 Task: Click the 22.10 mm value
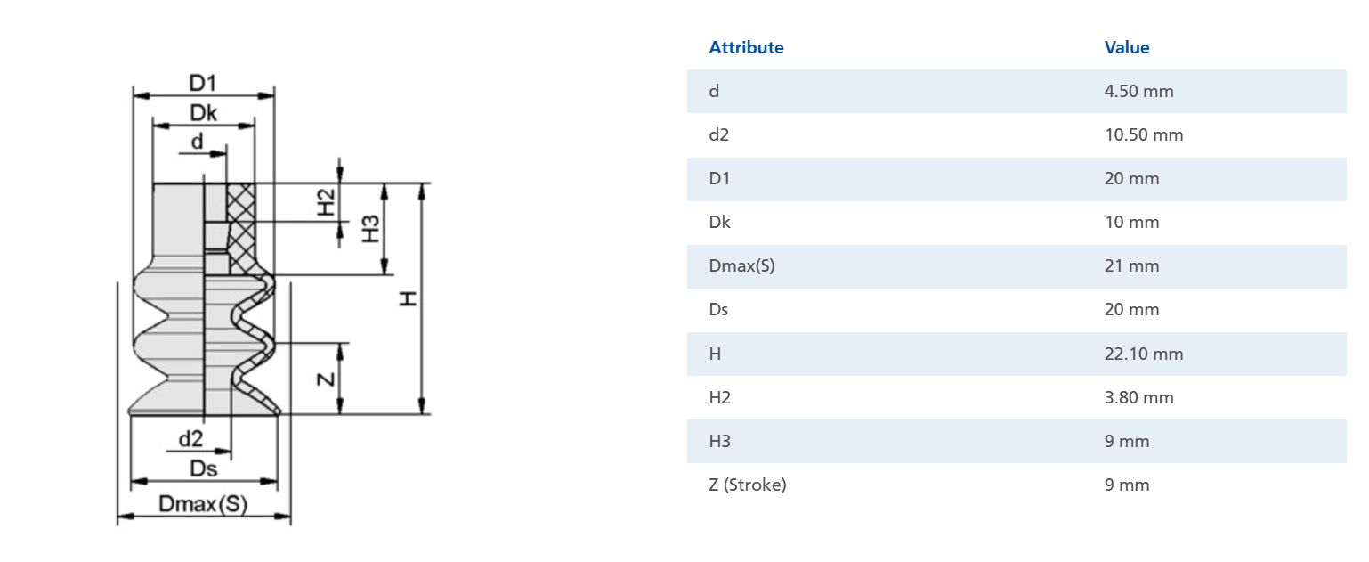1144,354
